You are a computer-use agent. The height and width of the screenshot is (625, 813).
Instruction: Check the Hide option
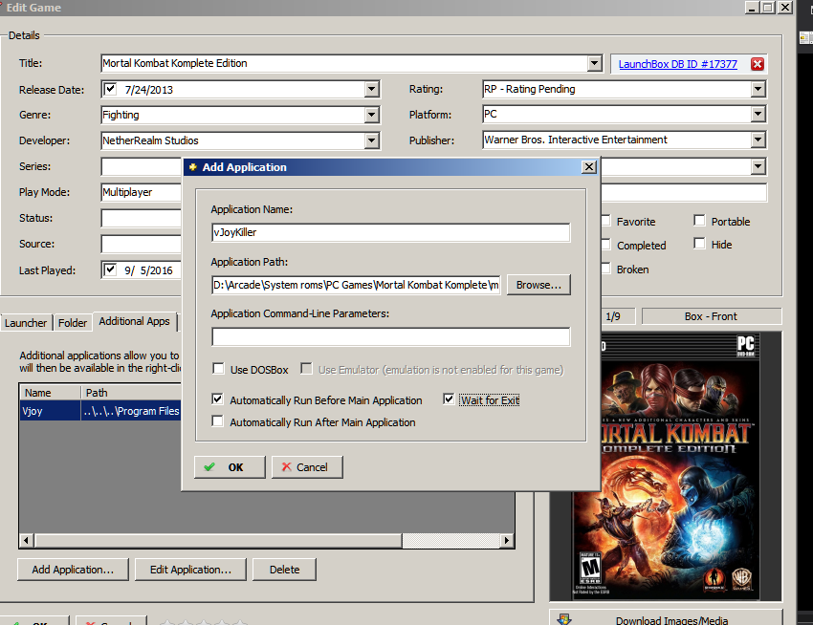pos(699,244)
